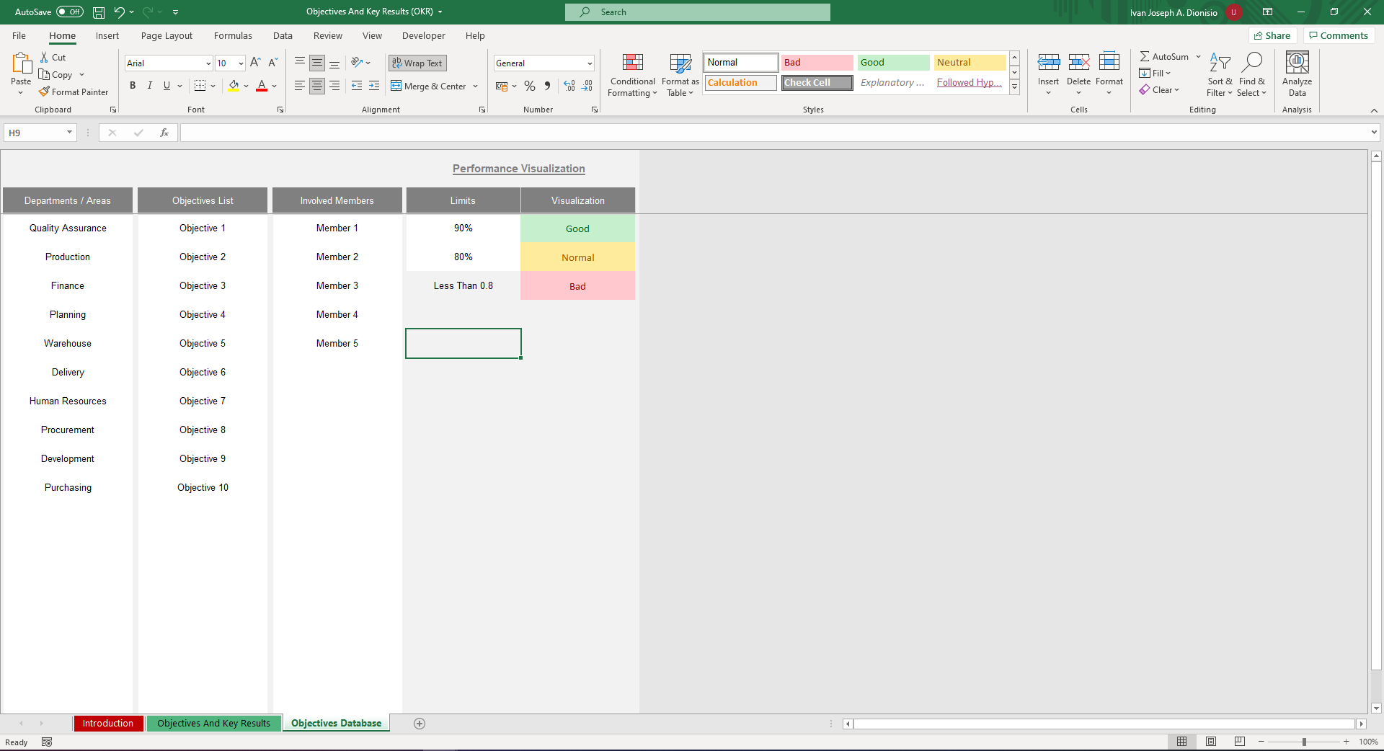Click the vertical scrollbar down arrow
Image resolution: width=1384 pixels, height=751 pixels.
coord(1376,708)
